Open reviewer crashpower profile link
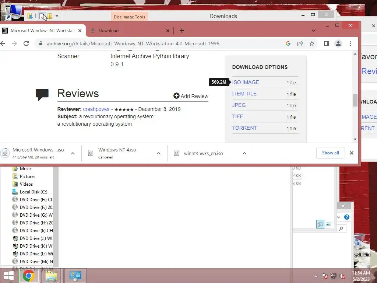This screenshot has height=283, width=377. 96,109
